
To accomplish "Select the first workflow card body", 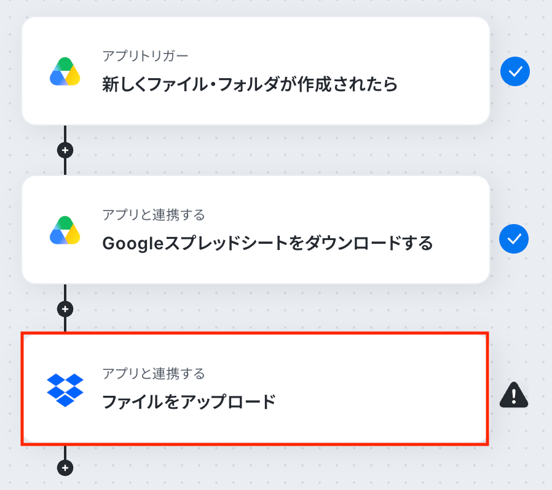I will click(x=256, y=71).
